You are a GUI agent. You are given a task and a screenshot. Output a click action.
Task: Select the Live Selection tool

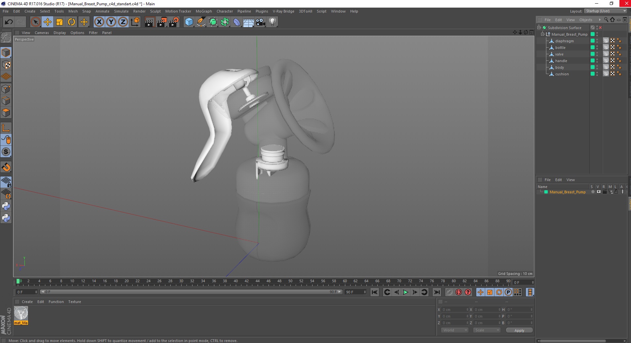(x=35, y=22)
